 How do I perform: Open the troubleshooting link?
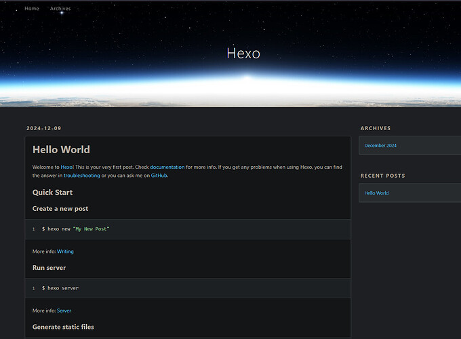[x=82, y=176]
